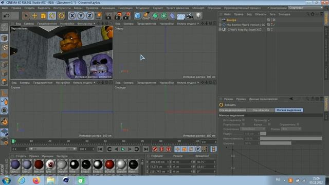This screenshot has width=329, height=185.
Task: Open Режим menu in attribute manager
Action: click(228, 99)
